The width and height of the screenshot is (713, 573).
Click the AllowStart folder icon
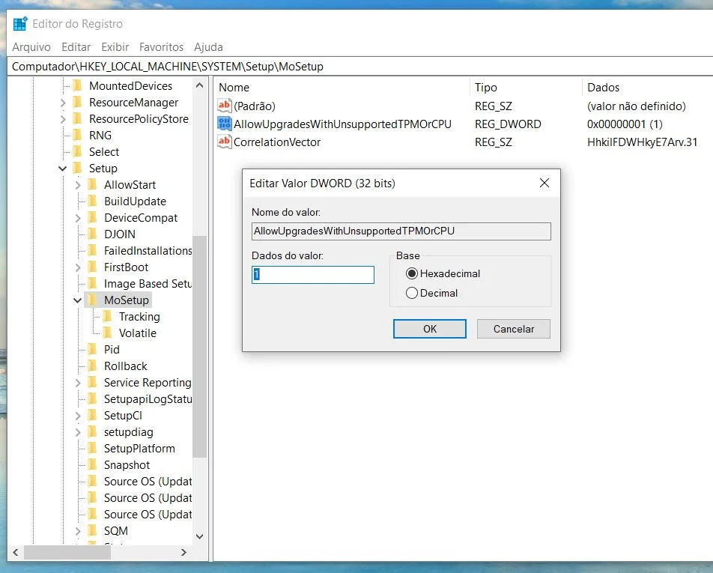coord(92,184)
